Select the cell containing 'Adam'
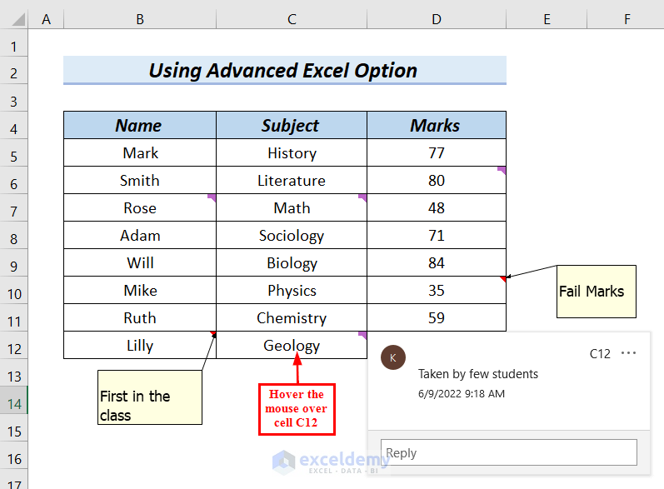 140,236
